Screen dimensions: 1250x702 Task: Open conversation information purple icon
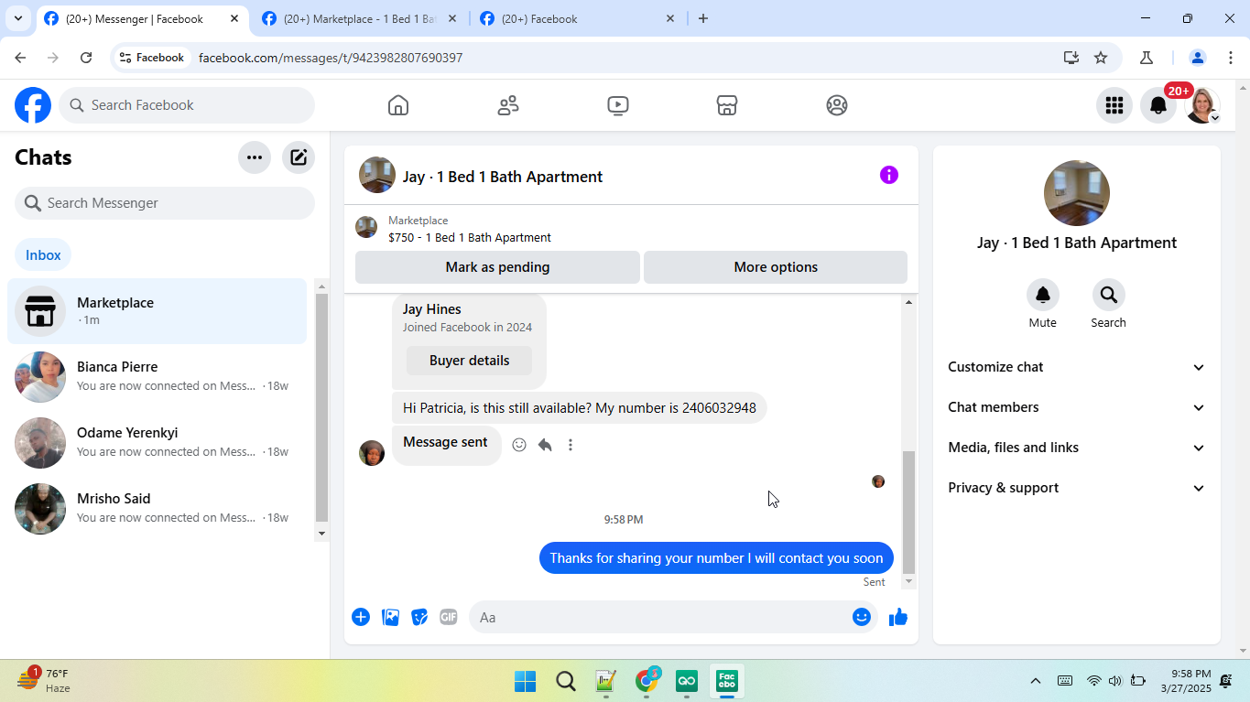[889, 175]
